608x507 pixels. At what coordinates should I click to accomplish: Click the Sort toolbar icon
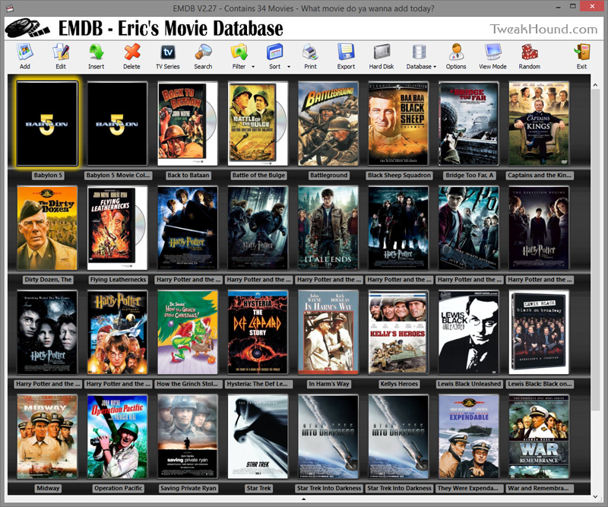click(274, 52)
